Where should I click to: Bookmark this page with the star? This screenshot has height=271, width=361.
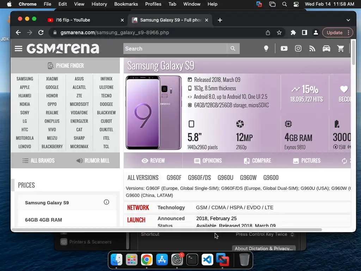pyautogui.click(x=279, y=33)
